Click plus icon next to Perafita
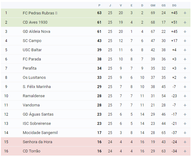Screen dimensions: 192x157 tap(185, 68)
